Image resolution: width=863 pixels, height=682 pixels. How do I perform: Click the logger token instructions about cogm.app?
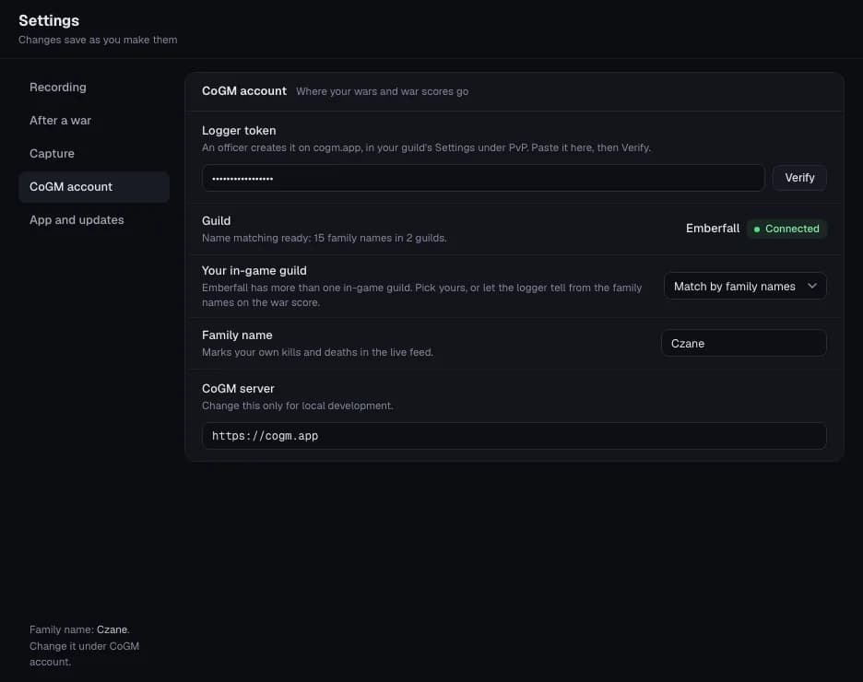(x=426, y=147)
